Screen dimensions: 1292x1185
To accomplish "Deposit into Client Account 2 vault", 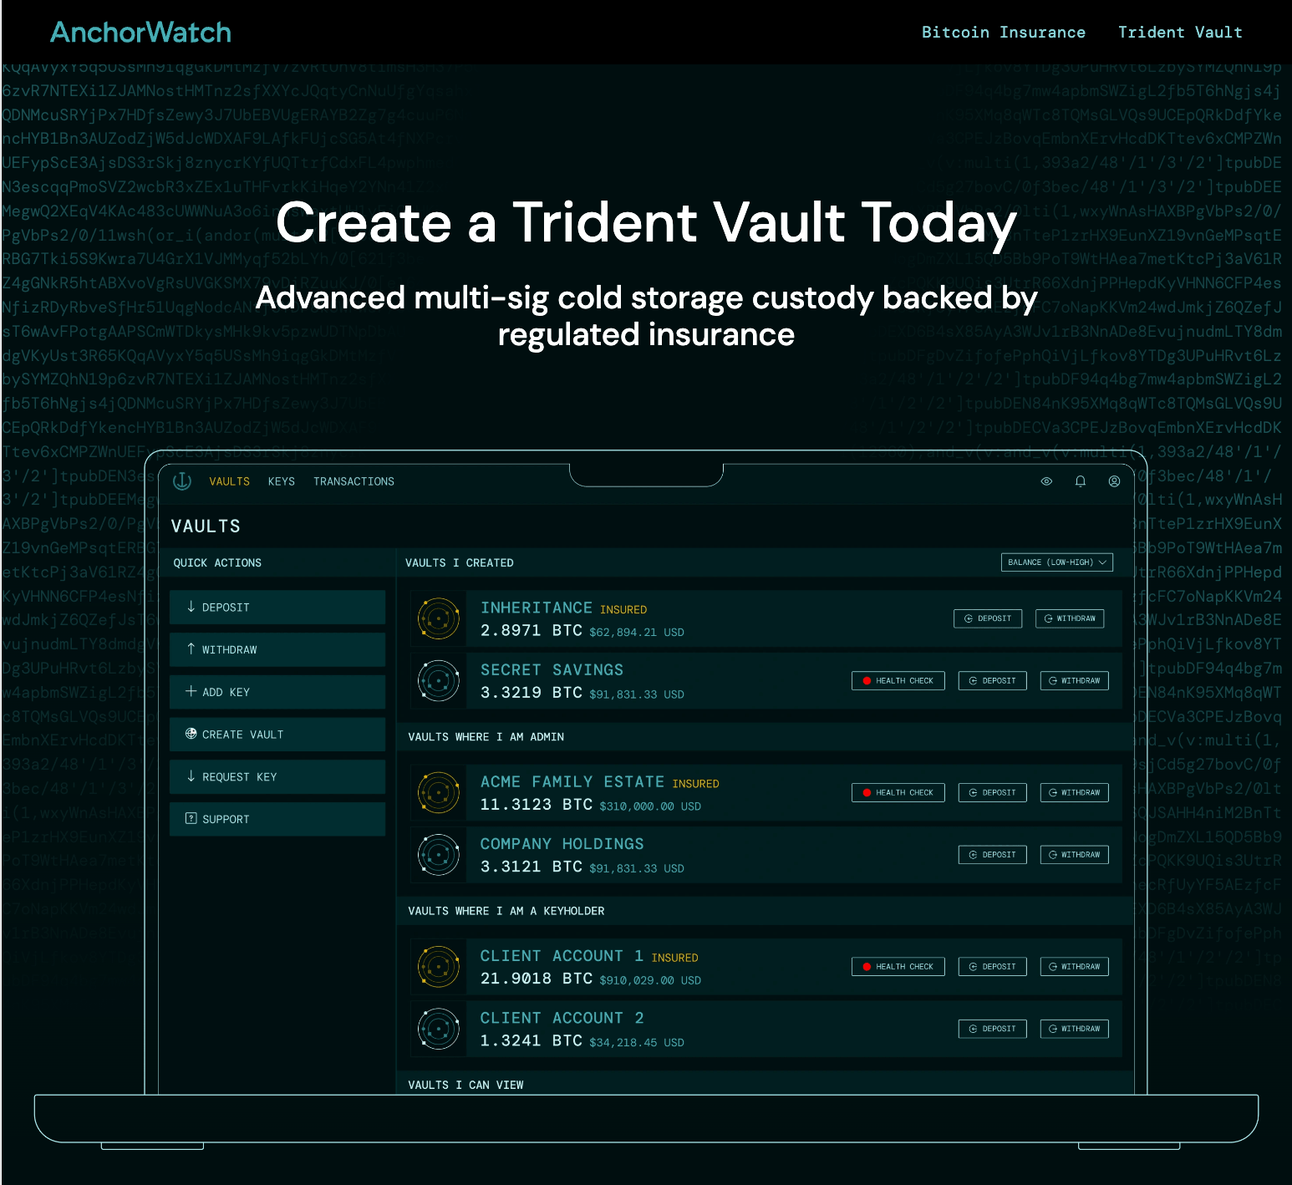I will point(992,1029).
